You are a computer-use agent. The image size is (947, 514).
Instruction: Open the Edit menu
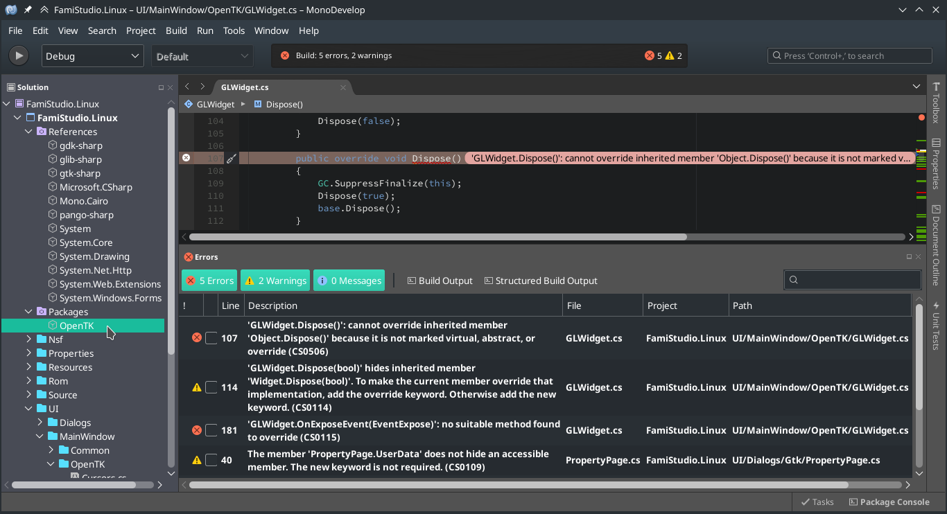tap(40, 30)
